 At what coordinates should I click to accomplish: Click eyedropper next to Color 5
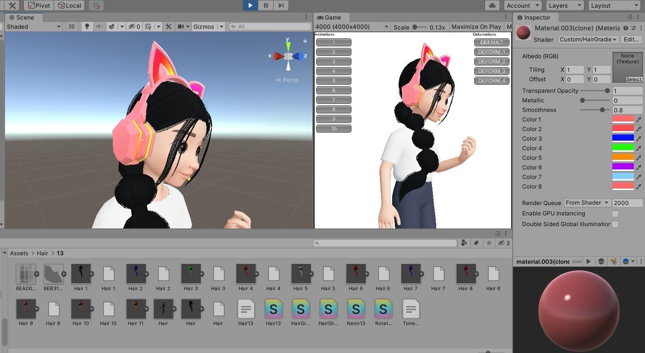tap(639, 158)
